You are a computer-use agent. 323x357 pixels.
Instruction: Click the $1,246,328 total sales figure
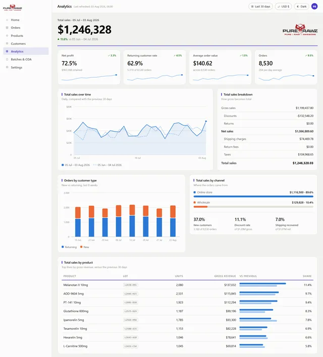(84, 30)
